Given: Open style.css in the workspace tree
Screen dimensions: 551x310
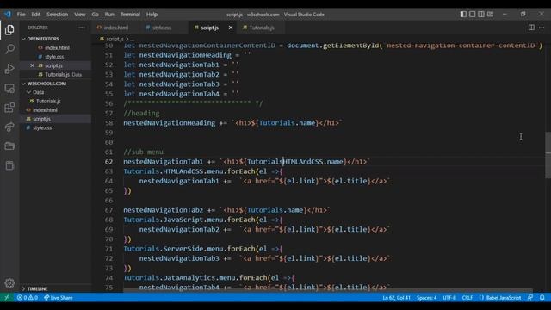Looking at the screenshot, I should [42, 127].
